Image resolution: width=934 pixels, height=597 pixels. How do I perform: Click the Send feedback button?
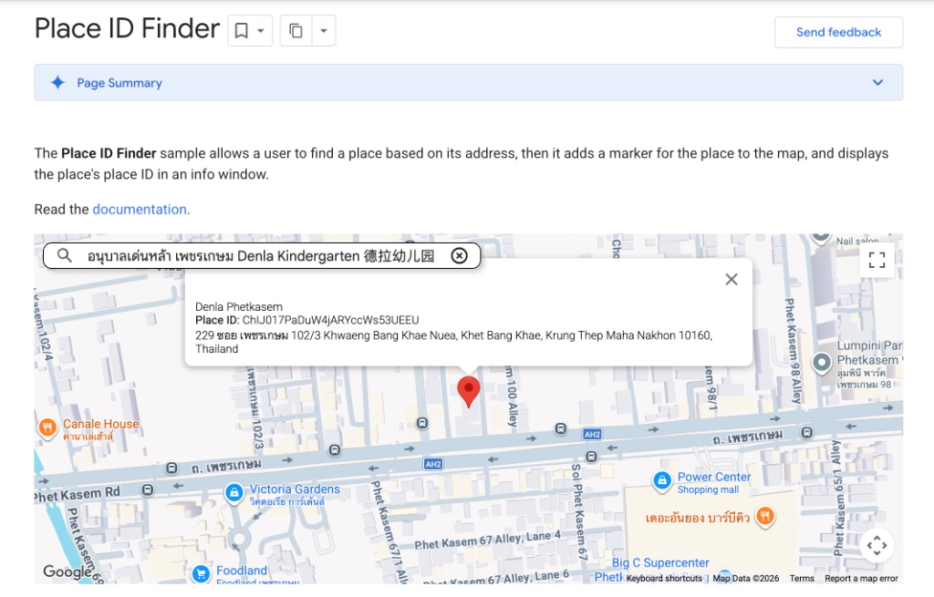(838, 32)
